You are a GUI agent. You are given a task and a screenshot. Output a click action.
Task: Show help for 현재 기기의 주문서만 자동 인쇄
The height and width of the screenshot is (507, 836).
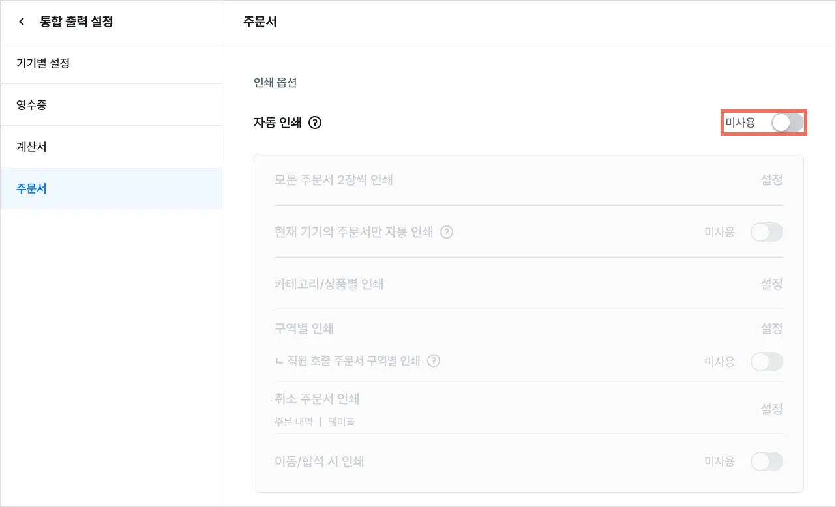(447, 232)
